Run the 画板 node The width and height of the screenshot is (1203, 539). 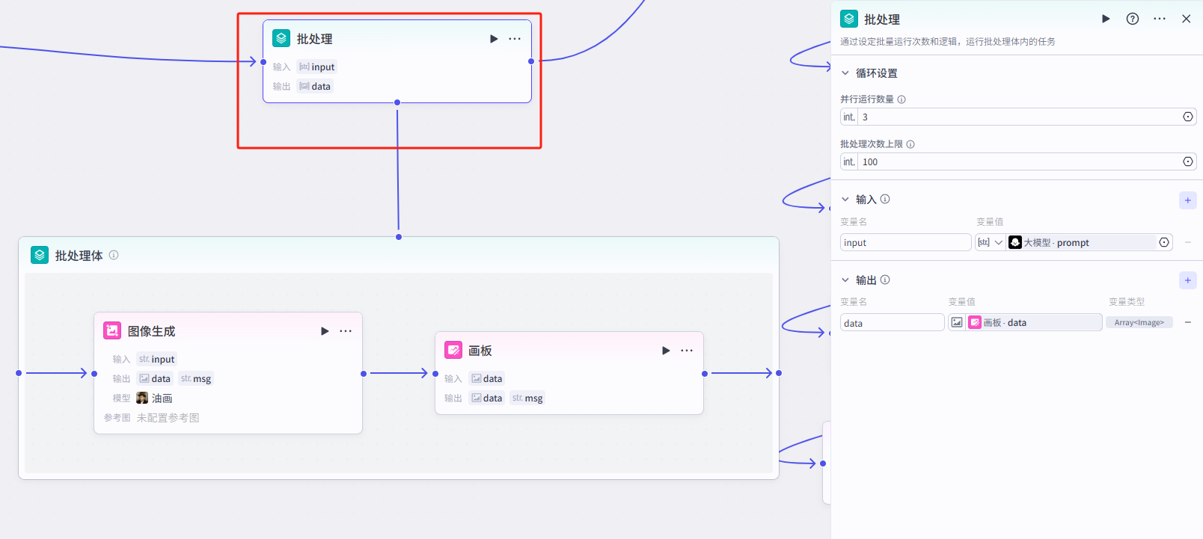click(666, 351)
